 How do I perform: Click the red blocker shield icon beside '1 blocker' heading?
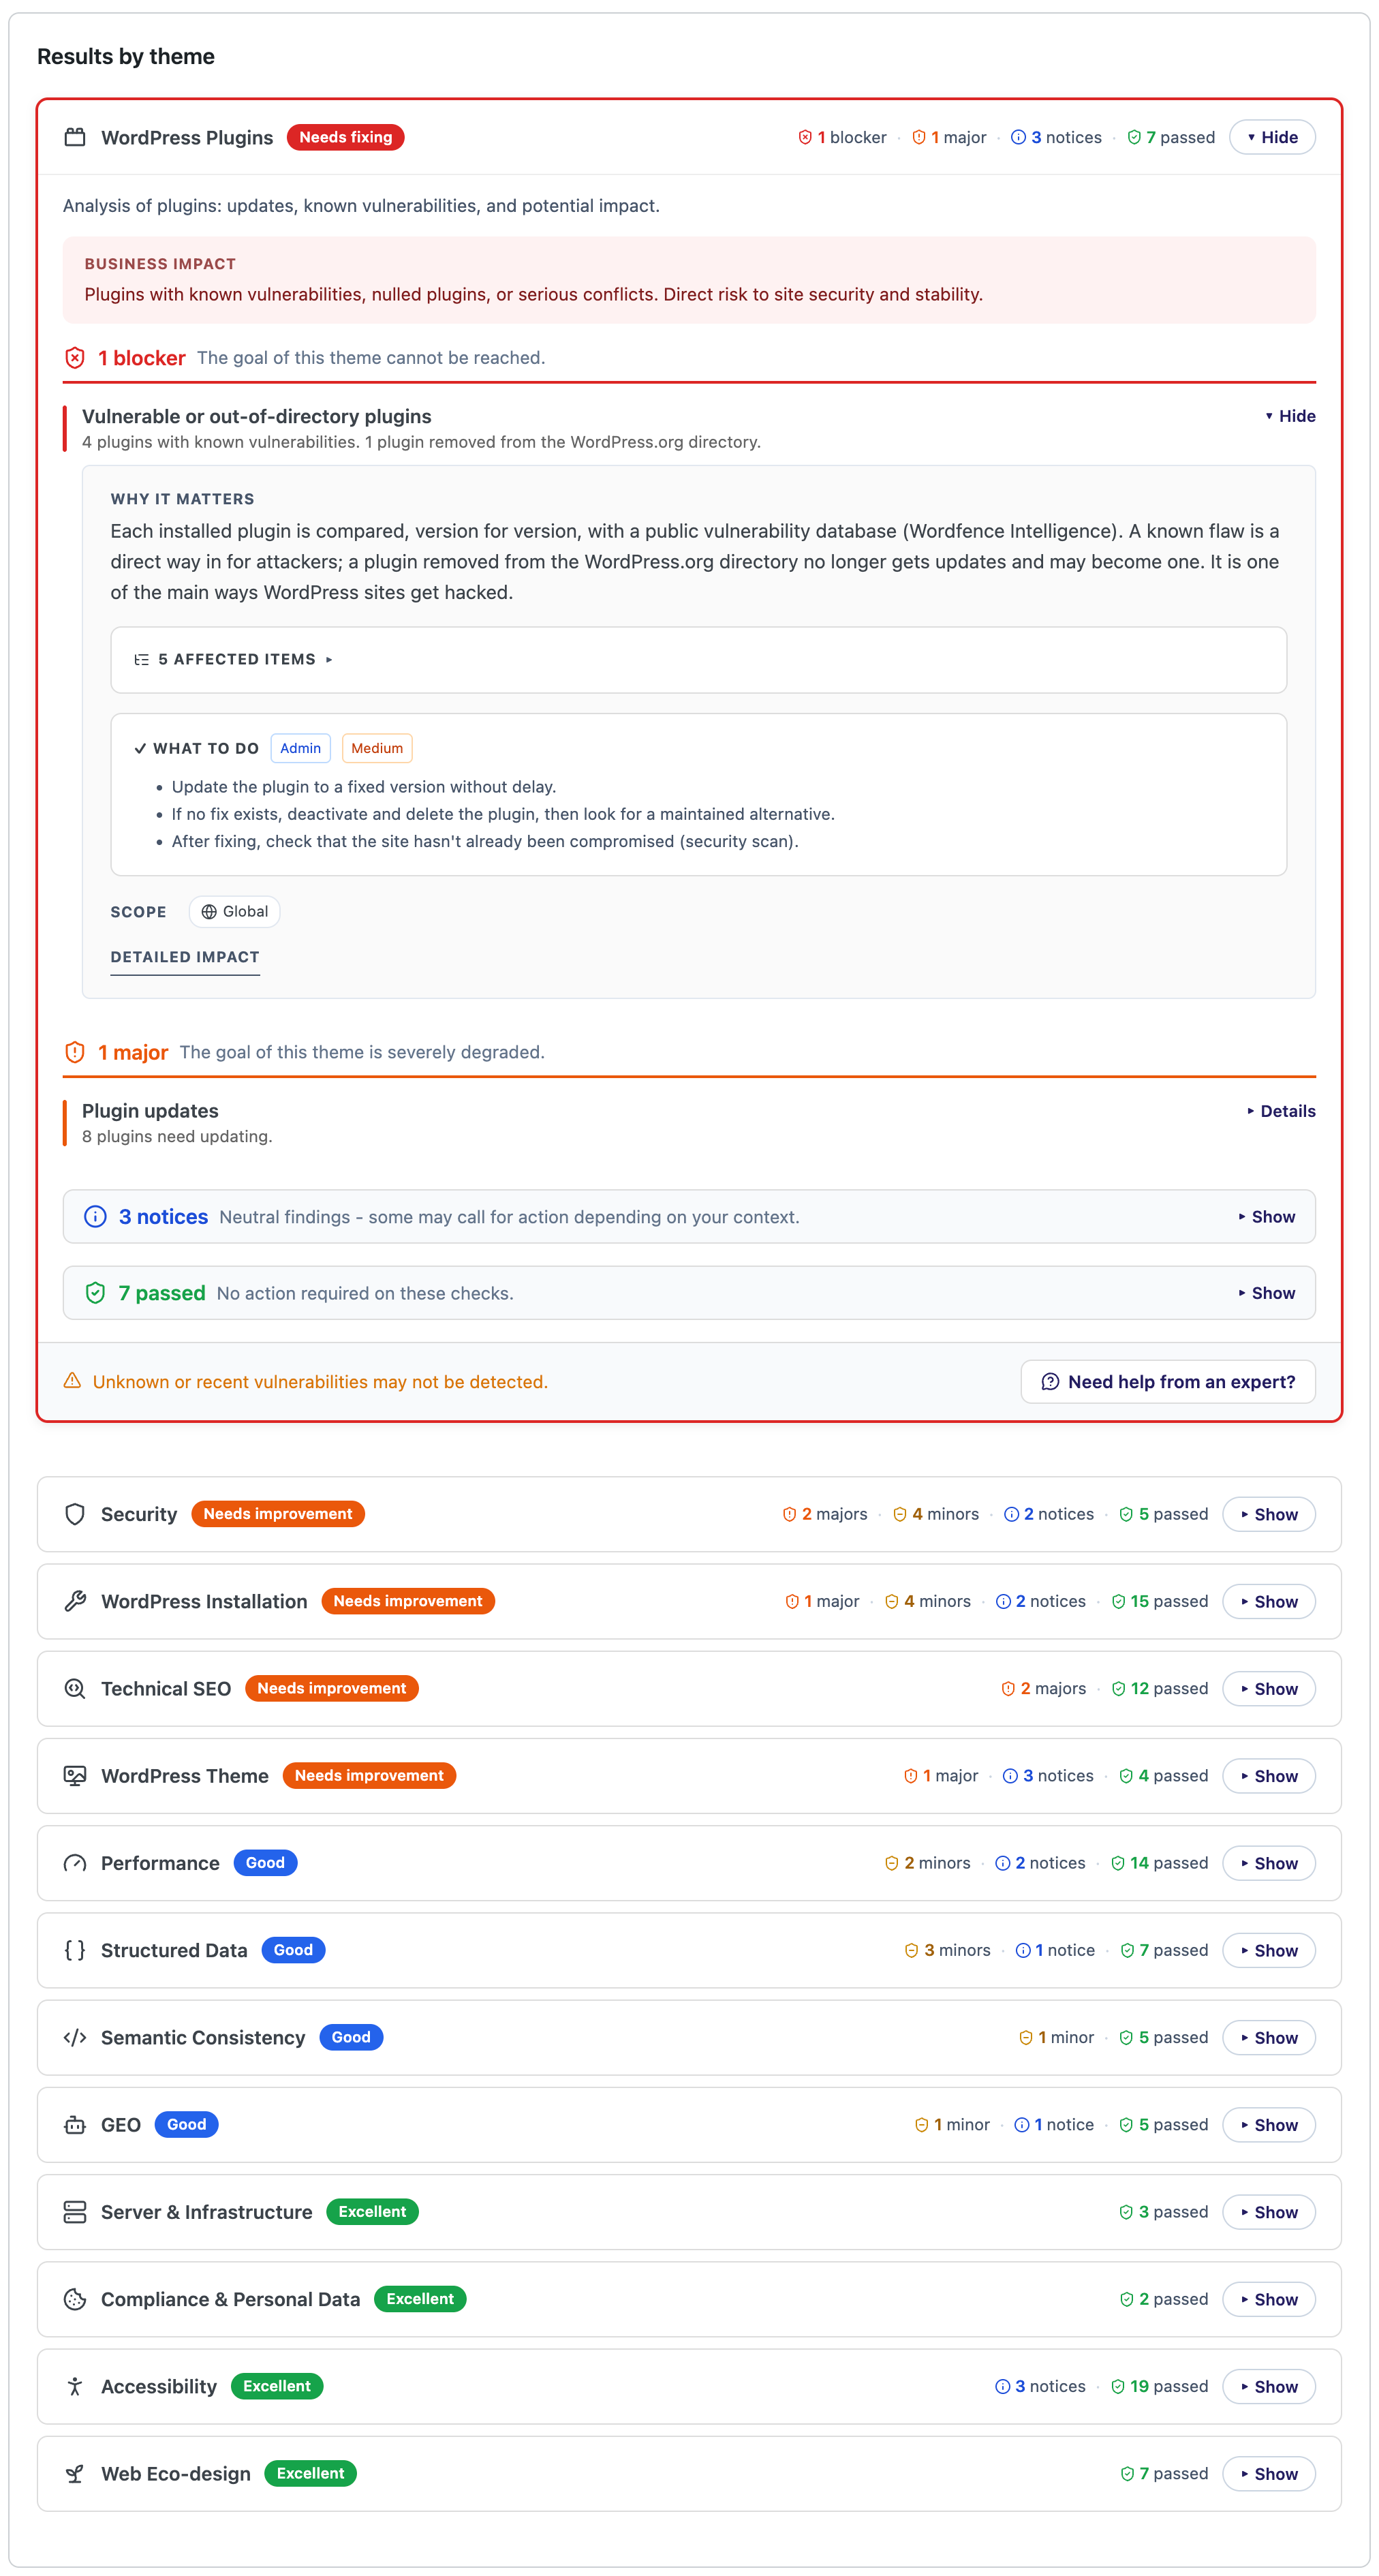point(75,358)
